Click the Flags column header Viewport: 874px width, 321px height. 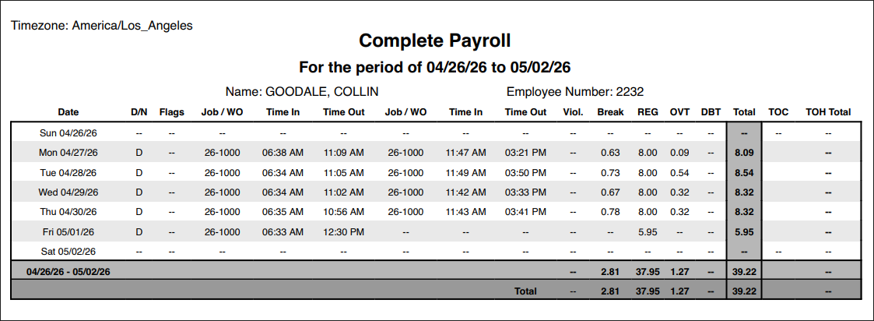tap(172, 112)
